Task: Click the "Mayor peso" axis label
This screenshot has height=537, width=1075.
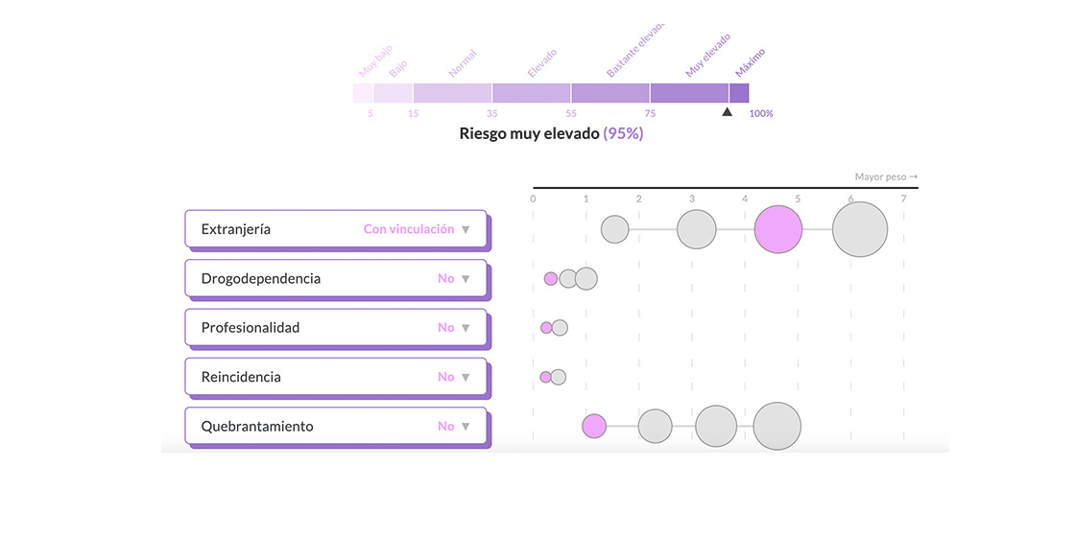Action: pos(886,176)
